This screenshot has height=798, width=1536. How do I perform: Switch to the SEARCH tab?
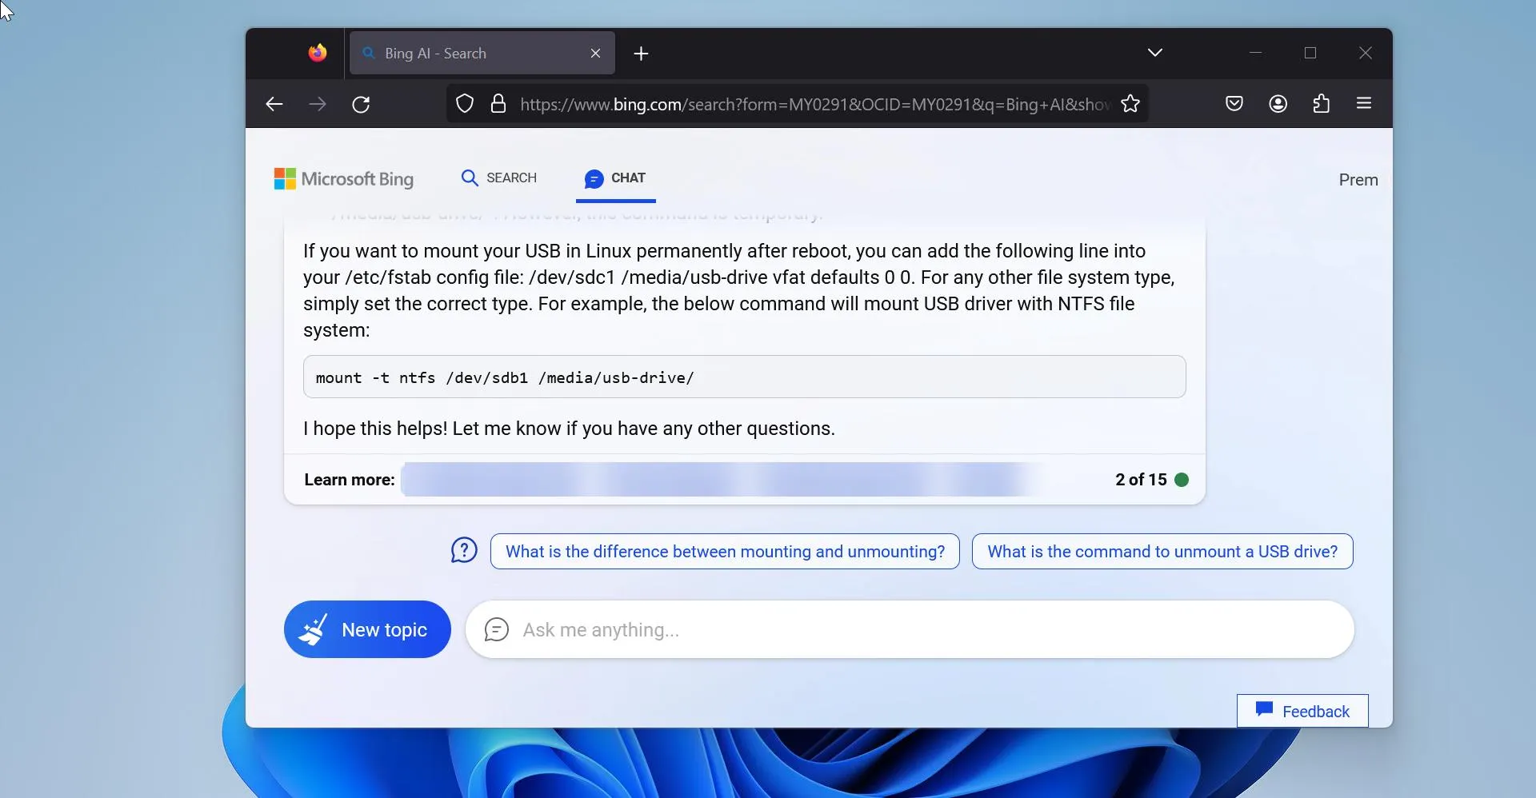(499, 178)
